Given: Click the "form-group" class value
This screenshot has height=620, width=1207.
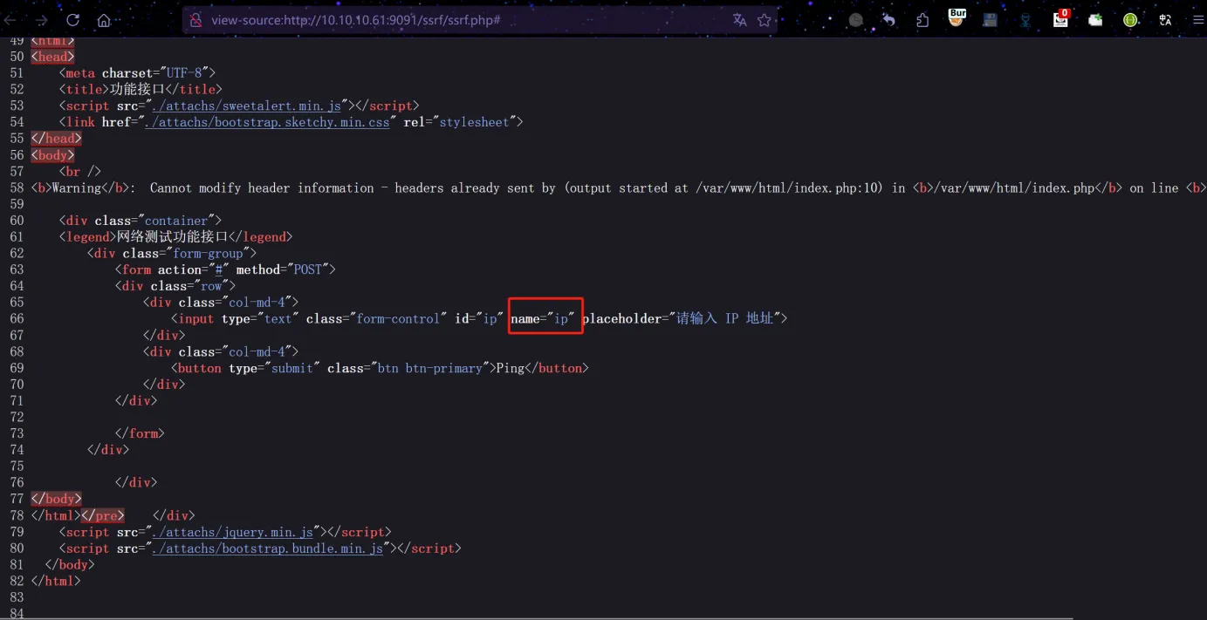Looking at the screenshot, I should click(208, 253).
